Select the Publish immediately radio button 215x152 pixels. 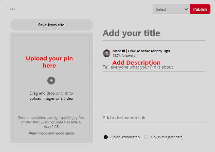tap(106, 137)
